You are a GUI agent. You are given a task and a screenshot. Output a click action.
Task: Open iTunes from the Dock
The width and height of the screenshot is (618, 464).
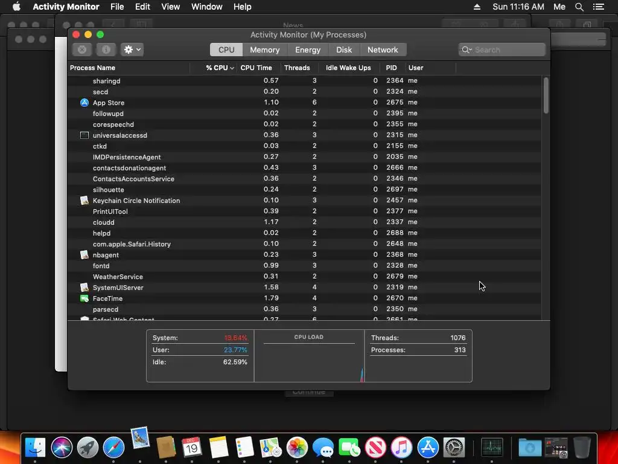point(401,448)
